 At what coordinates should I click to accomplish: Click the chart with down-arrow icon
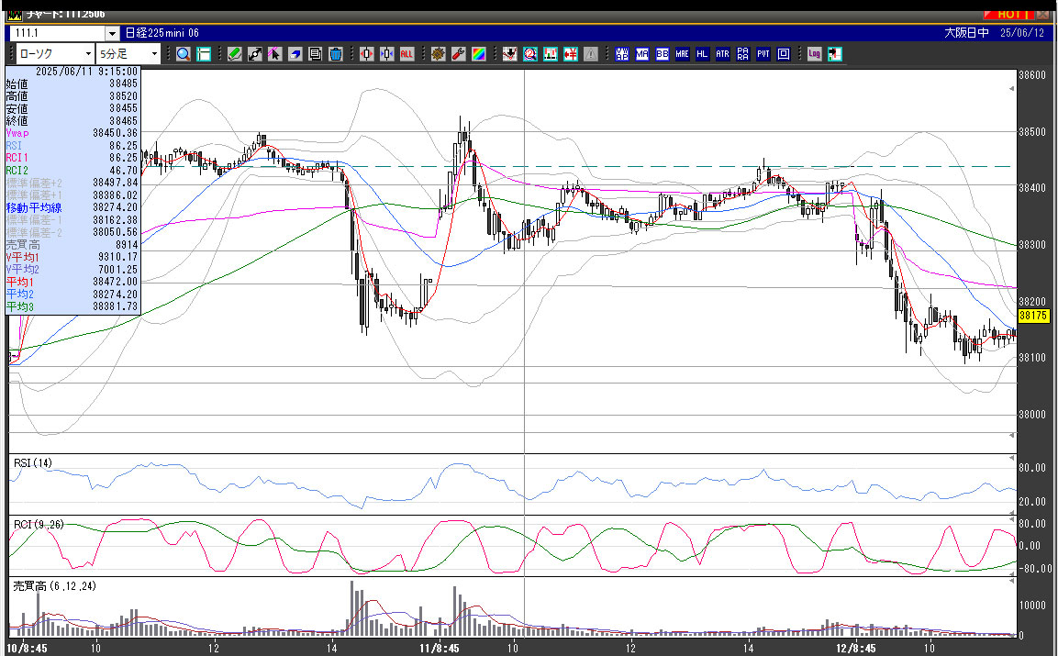[x=509, y=54]
